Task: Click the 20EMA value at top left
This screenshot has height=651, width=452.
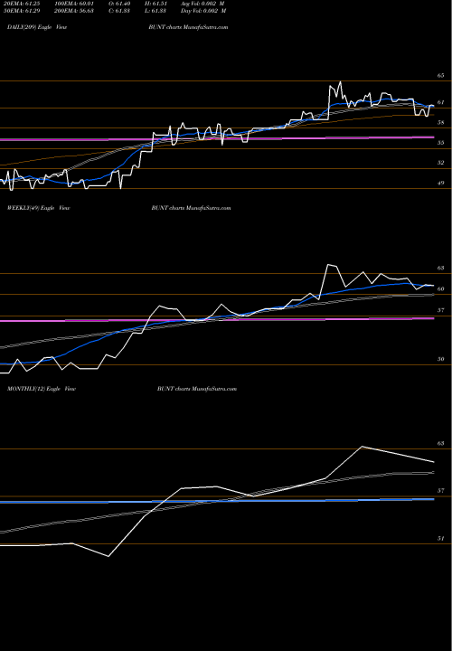Action: pyautogui.click(x=20, y=4)
